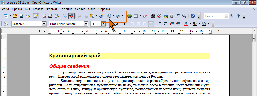Open OpenOffice.org Help question mark icon
Image resolution: width=257 pixels, height=96 pixels.
click(x=193, y=16)
